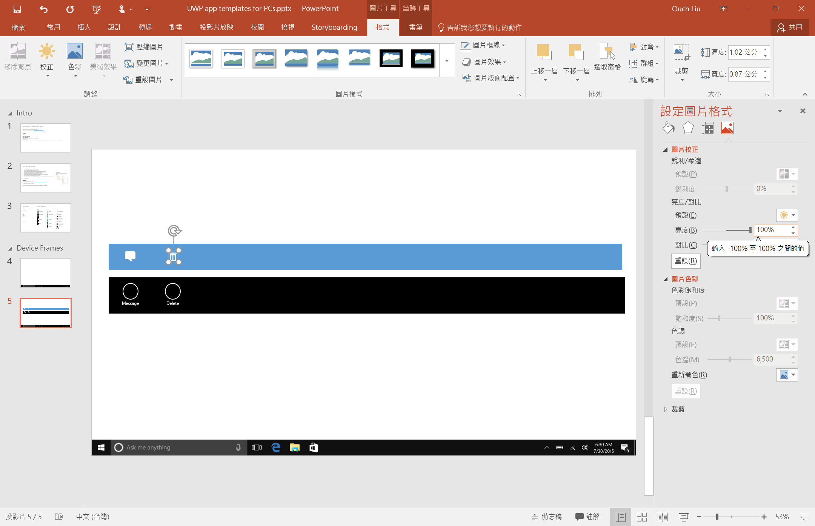Save the presentation with the floppy icon

point(17,9)
